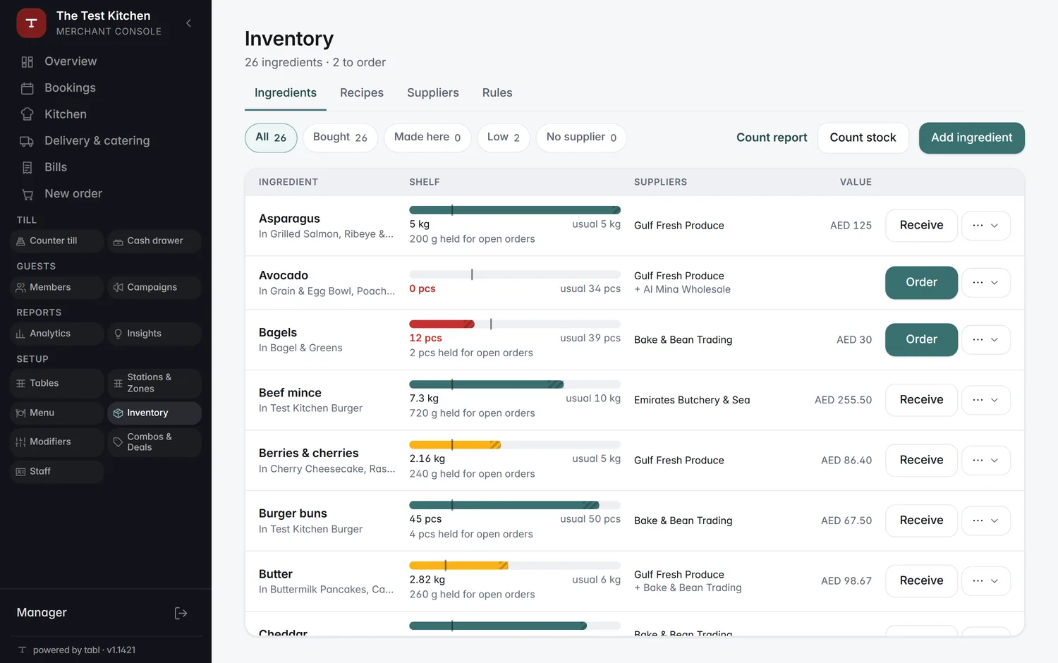Filter ingredients by Bought
This screenshot has height=663, width=1058.
[x=340, y=138]
